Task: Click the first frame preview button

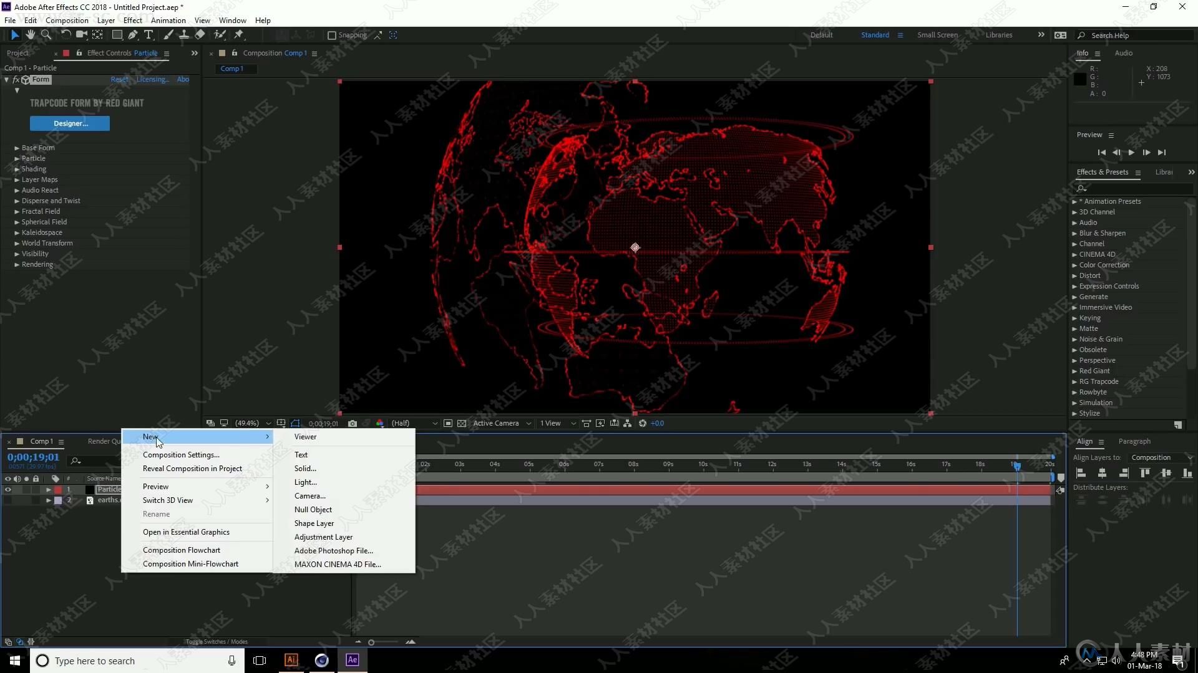Action: coord(1101,152)
